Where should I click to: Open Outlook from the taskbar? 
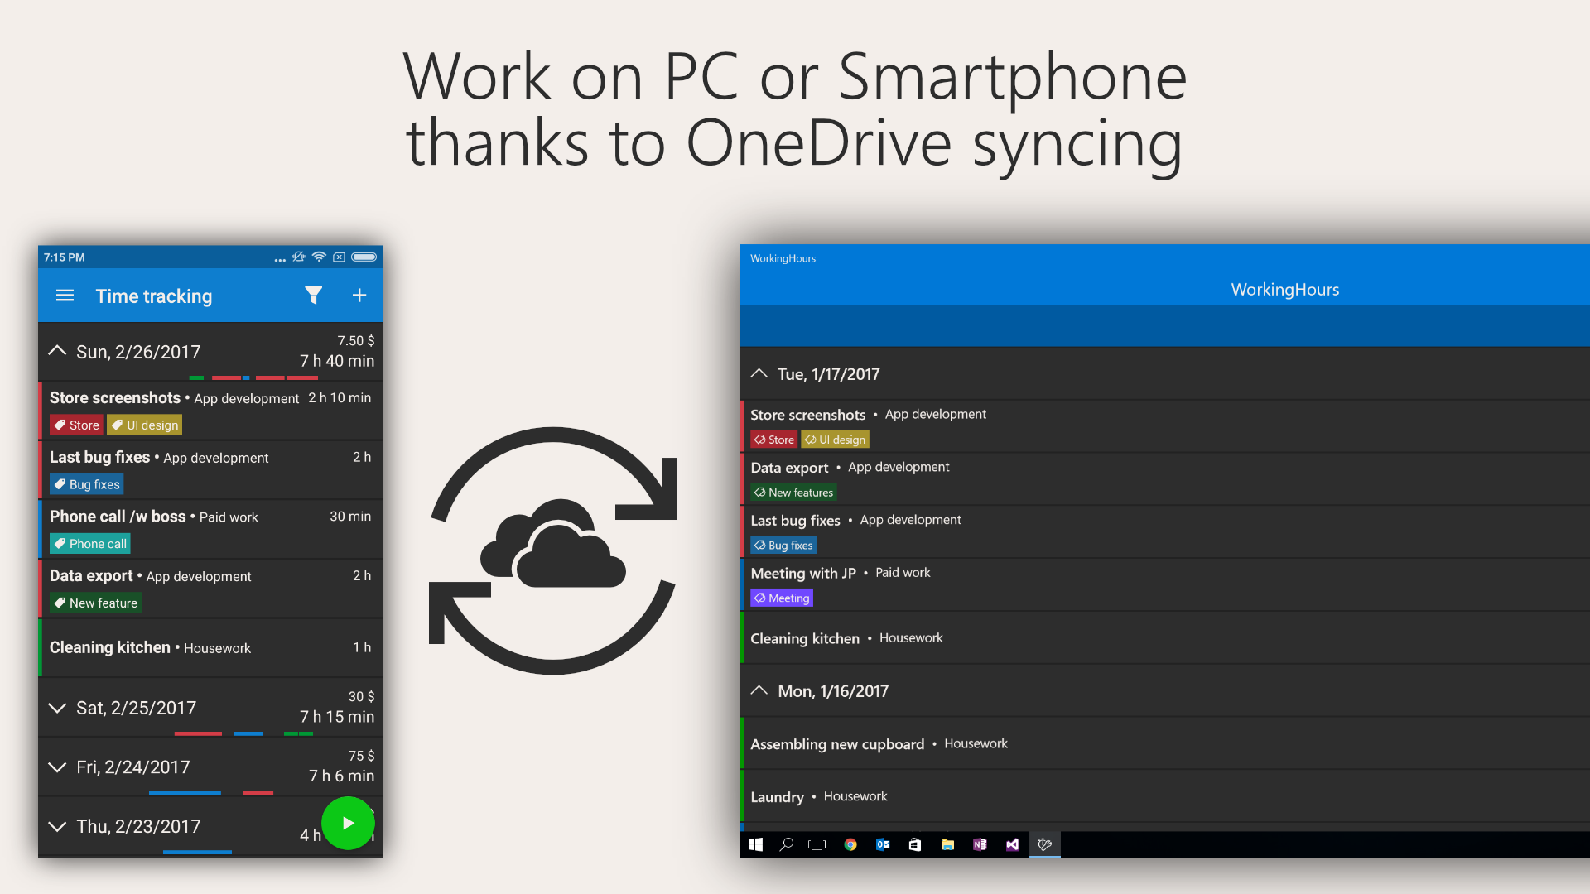coord(883,844)
